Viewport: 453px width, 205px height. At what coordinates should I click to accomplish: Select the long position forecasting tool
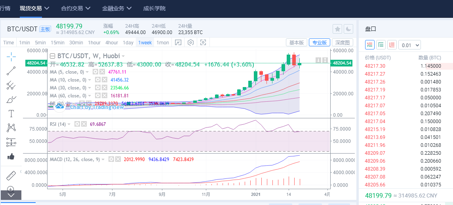coord(11,142)
